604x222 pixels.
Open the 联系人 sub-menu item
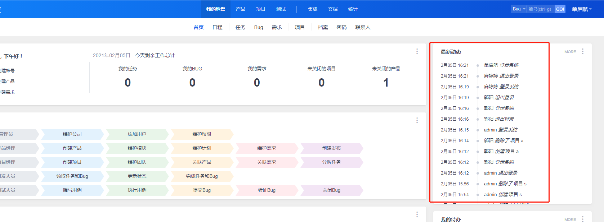pyautogui.click(x=363, y=27)
